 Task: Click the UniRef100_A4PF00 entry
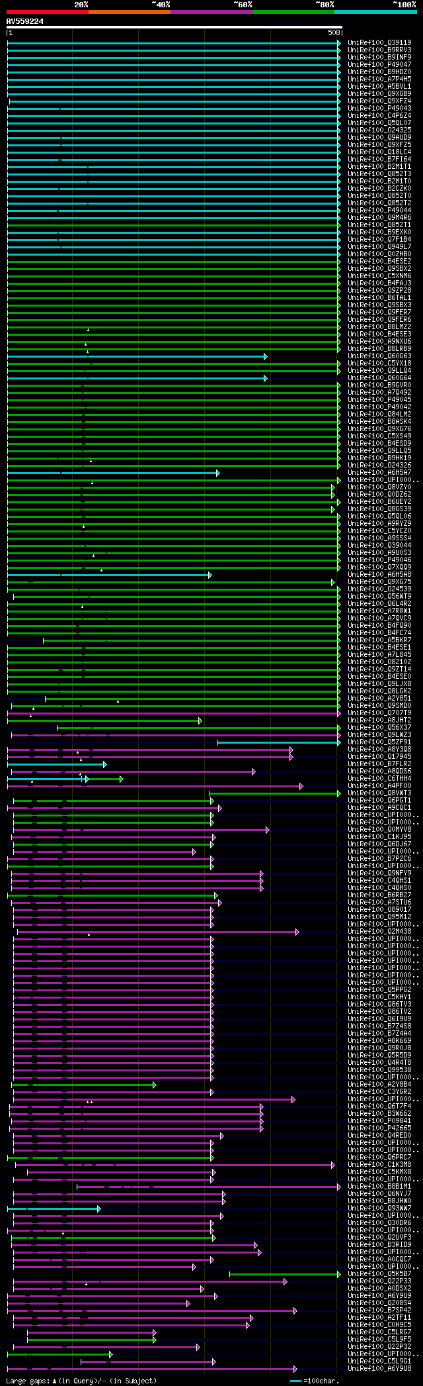379,786
